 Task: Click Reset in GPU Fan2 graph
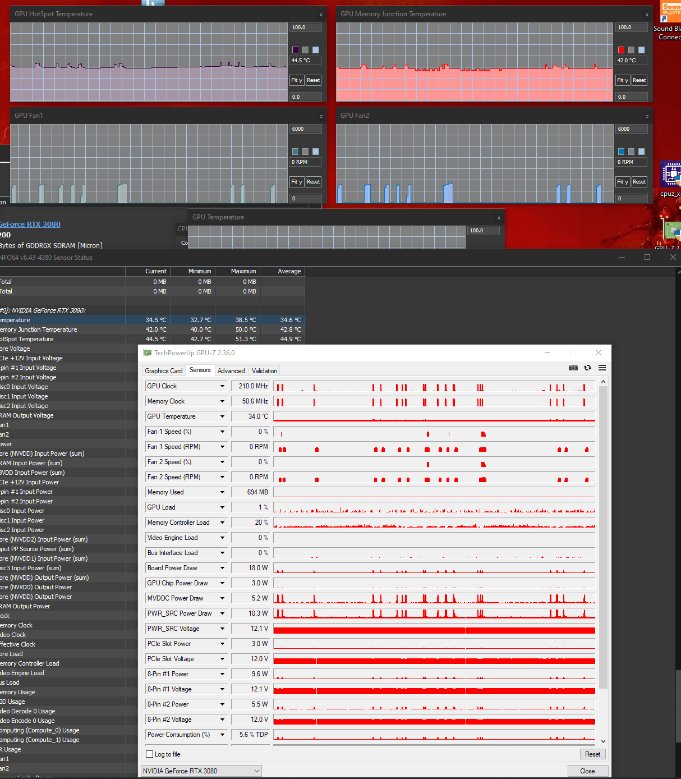point(639,182)
